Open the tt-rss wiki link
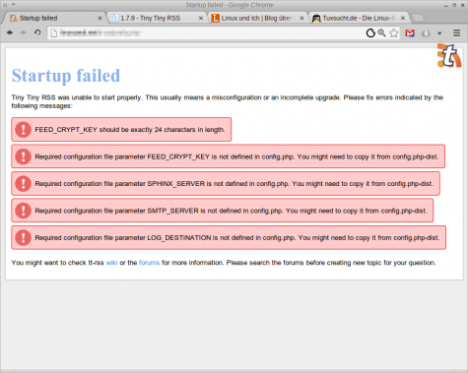 111,263
